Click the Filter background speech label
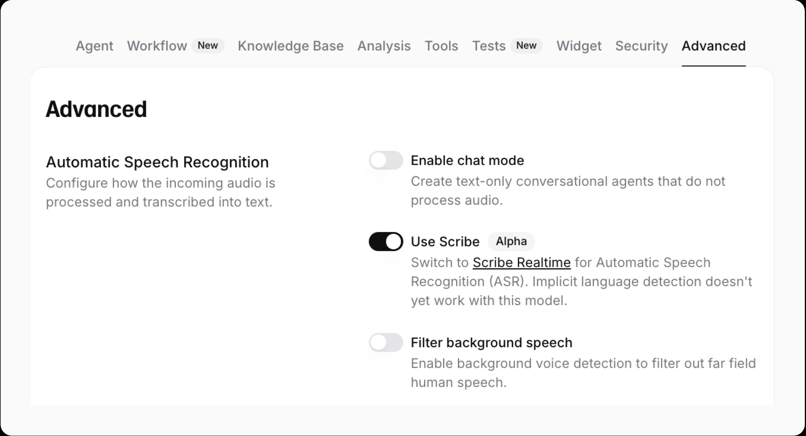Viewport: 806px width, 436px height. pos(491,343)
